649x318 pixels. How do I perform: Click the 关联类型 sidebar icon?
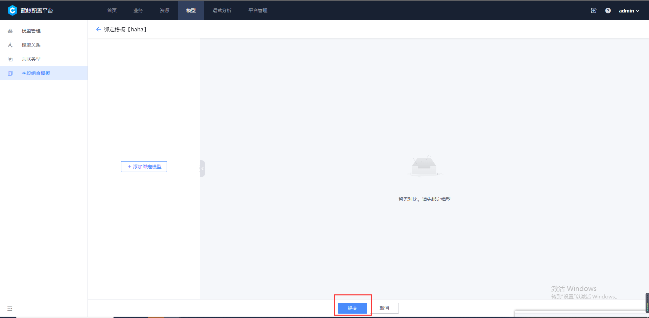[10, 59]
